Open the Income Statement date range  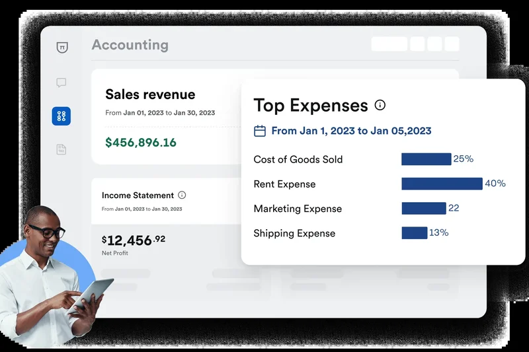click(x=142, y=209)
